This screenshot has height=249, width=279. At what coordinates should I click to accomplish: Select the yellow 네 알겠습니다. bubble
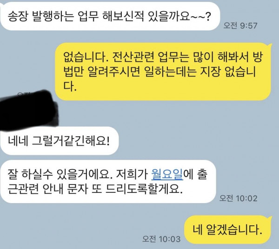pos(227,230)
